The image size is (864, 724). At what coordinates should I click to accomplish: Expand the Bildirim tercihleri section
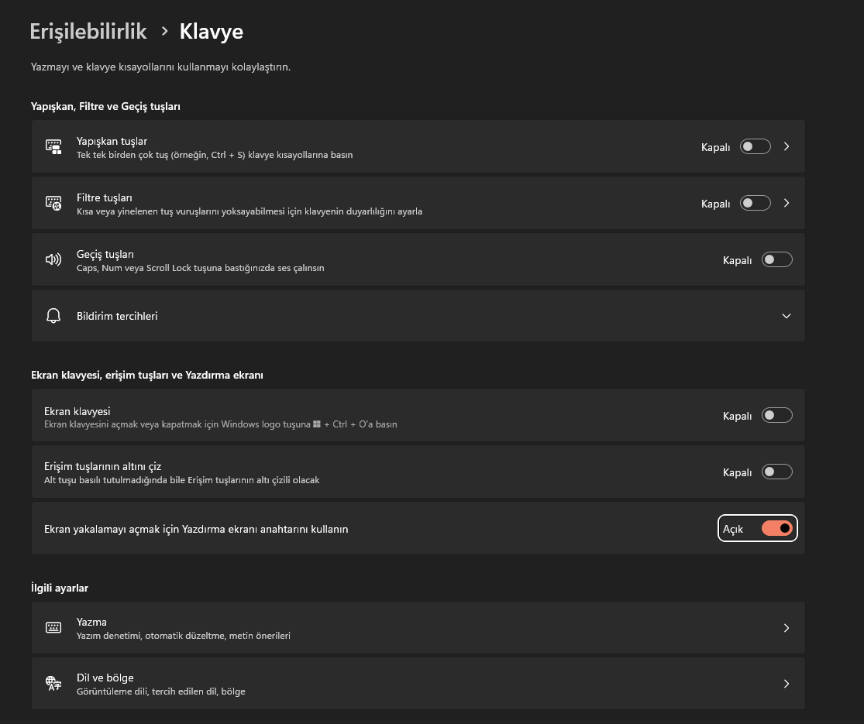787,316
